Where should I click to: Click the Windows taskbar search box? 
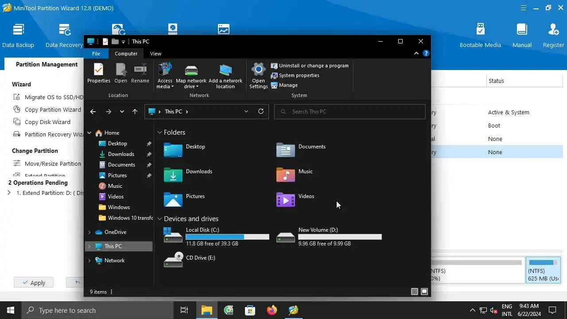click(97, 310)
